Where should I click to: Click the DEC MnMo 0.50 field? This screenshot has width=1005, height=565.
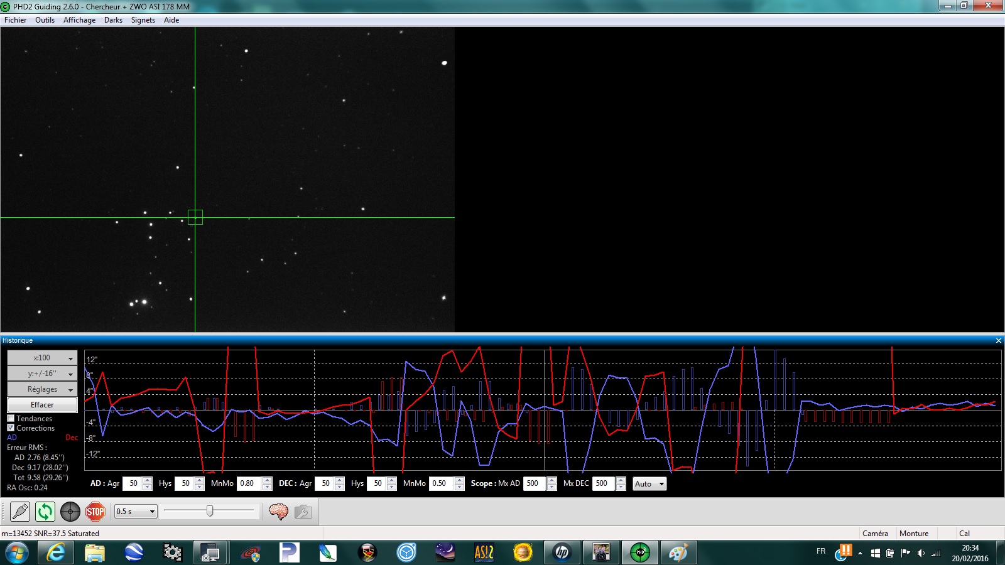point(442,483)
